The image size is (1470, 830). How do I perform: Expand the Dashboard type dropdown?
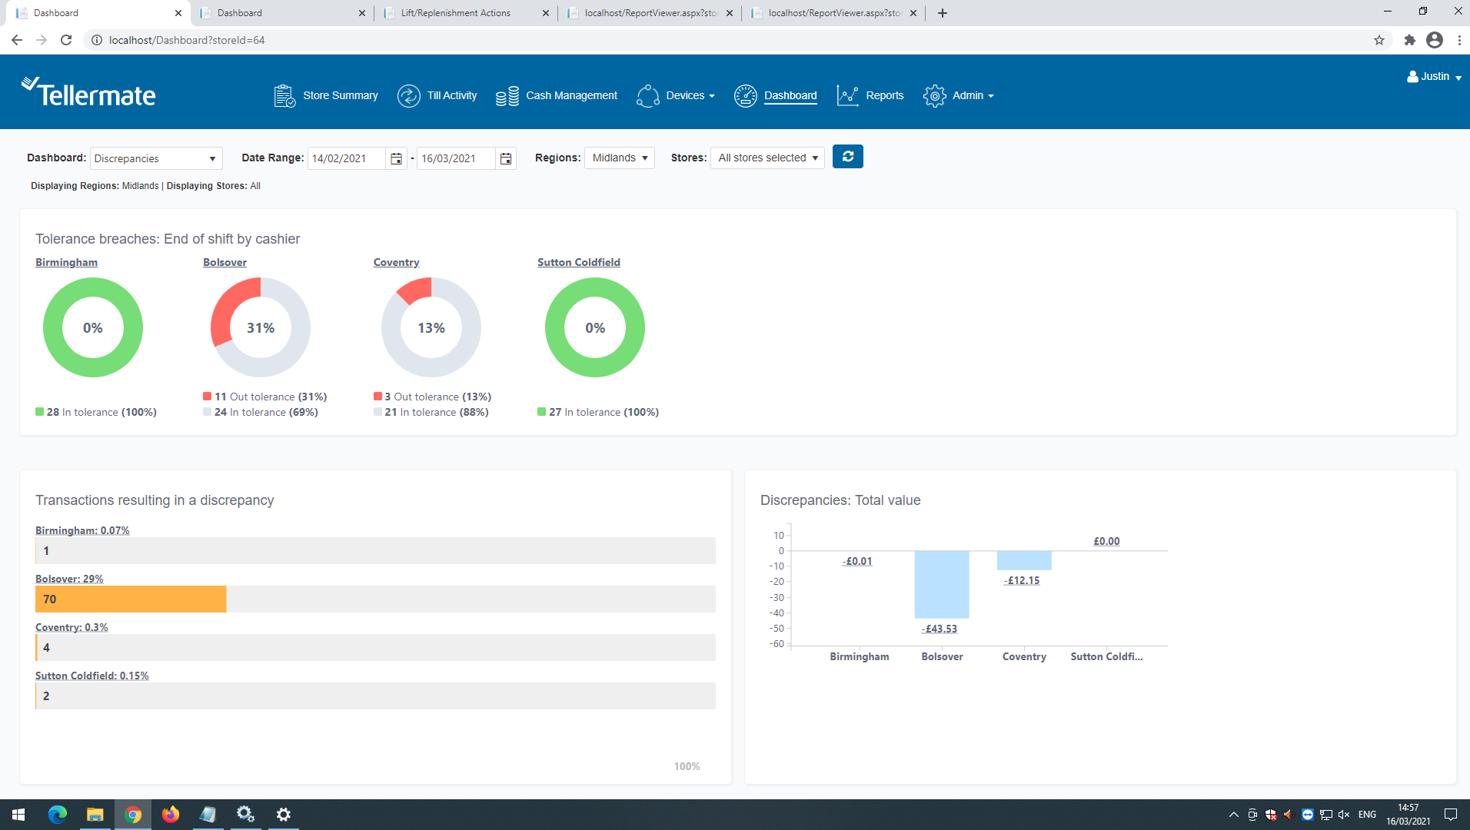pos(156,158)
